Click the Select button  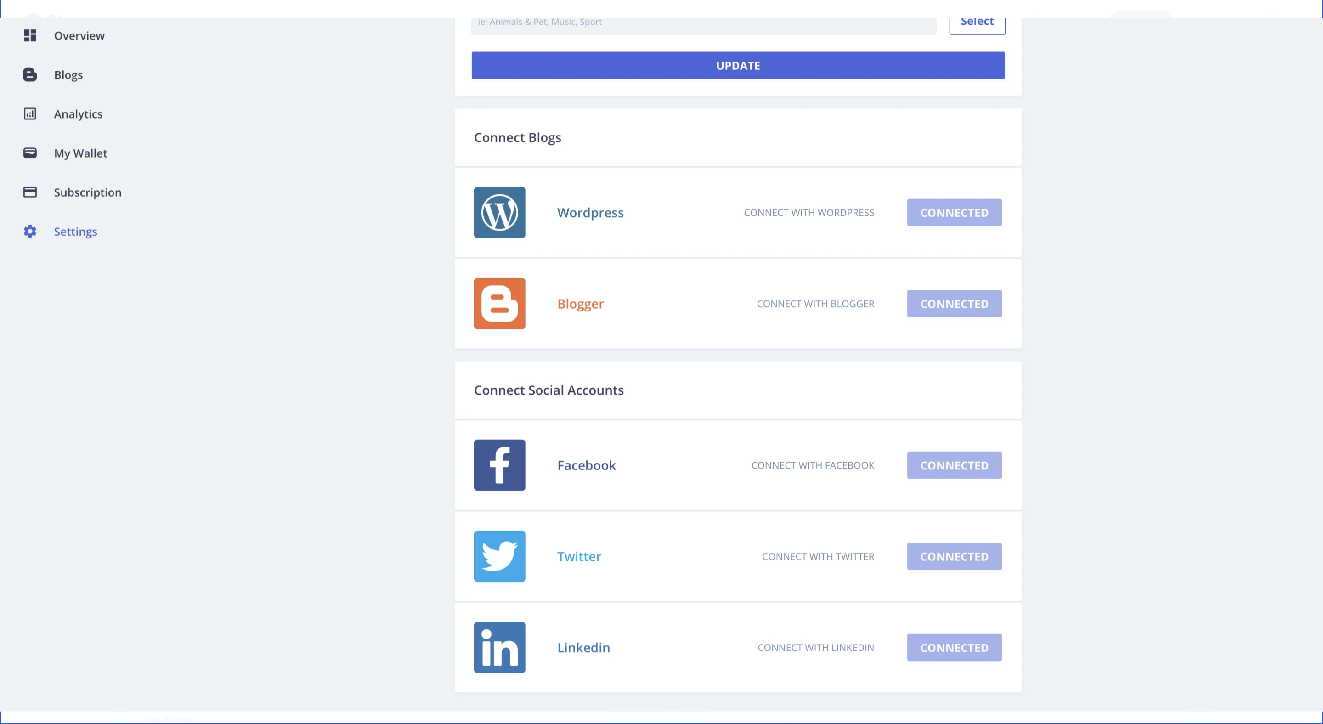click(977, 21)
